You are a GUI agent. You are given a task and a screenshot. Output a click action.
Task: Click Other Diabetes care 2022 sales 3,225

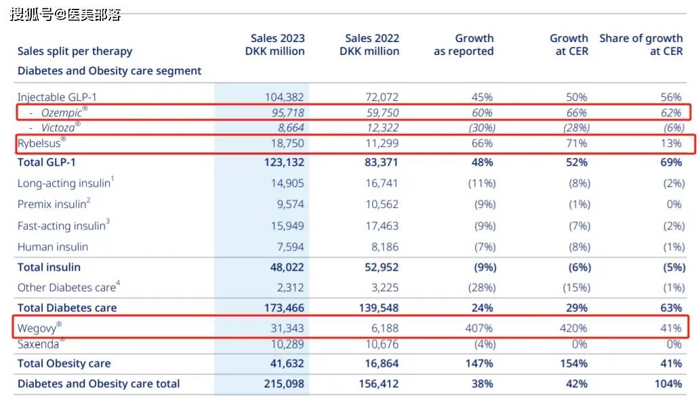pos(385,288)
